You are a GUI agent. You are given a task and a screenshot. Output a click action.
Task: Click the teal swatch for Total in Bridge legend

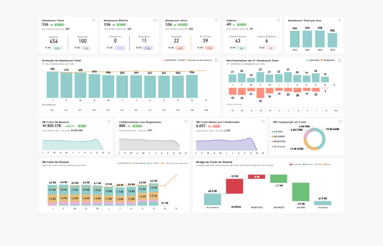316,165
